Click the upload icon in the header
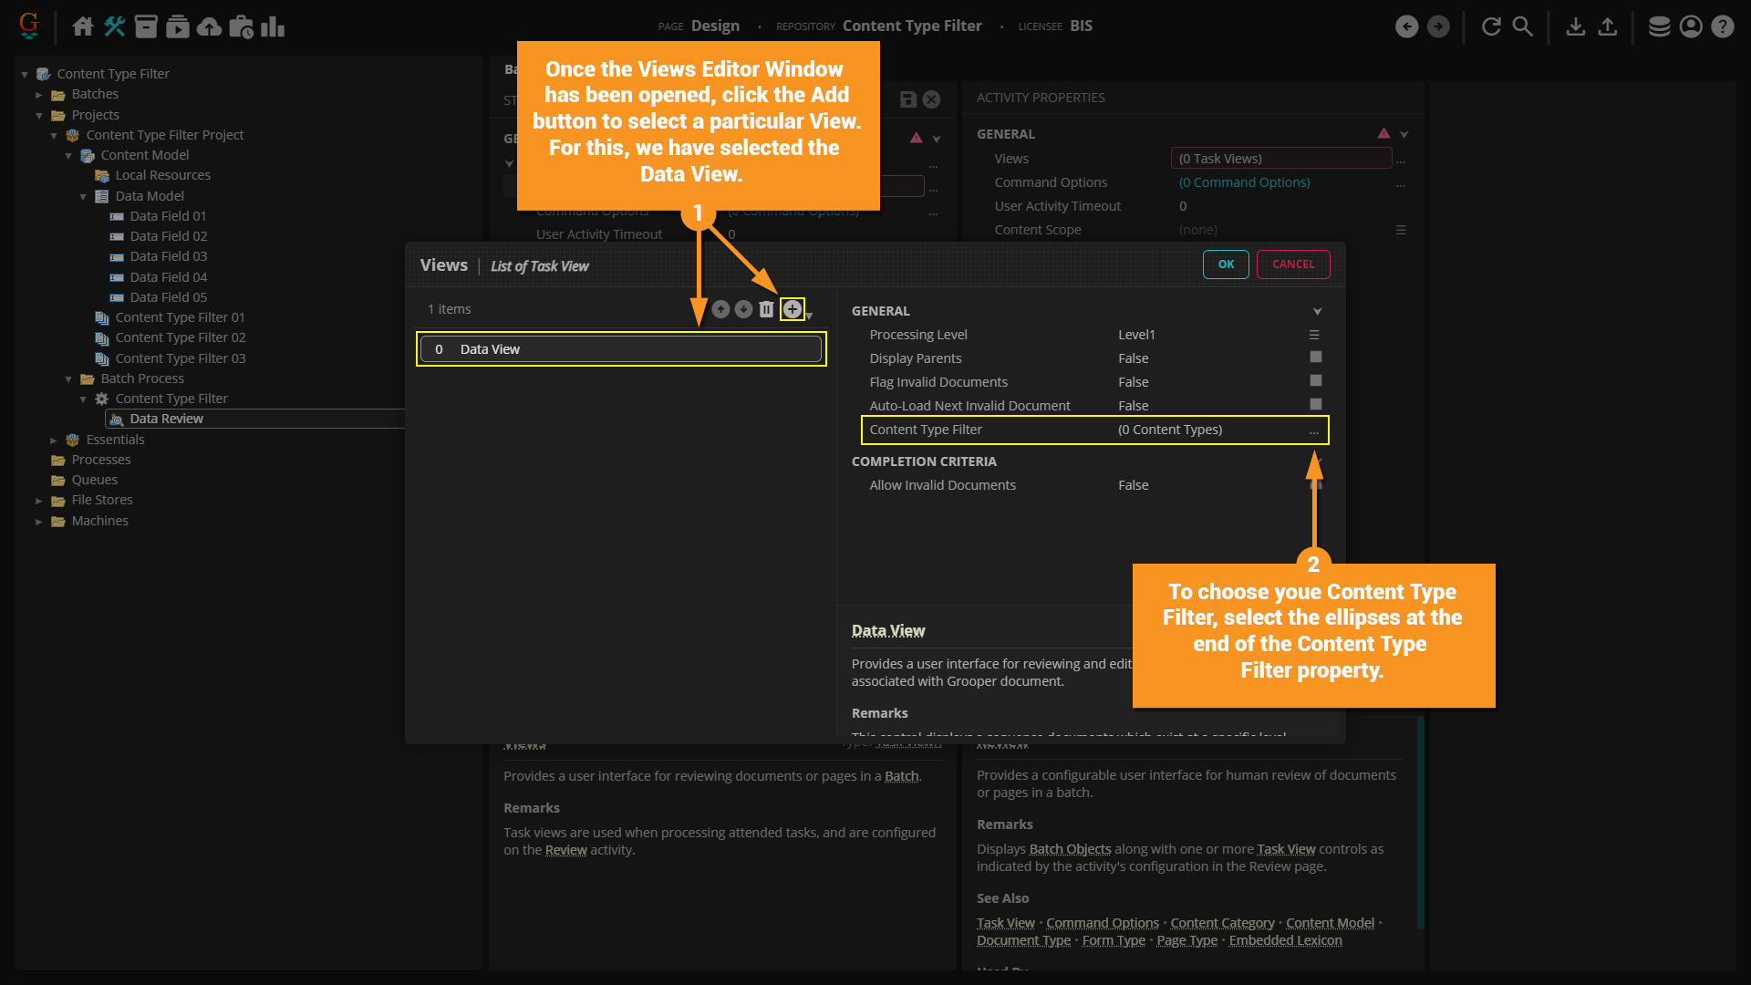The height and width of the screenshot is (985, 1751). click(1608, 26)
